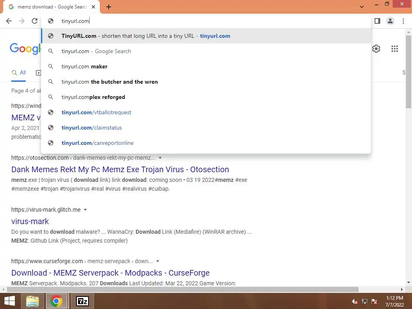The image size is (412, 309).
Task: Choose the tinyurl.com Google Search suggestion
Action: (x=206, y=51)
